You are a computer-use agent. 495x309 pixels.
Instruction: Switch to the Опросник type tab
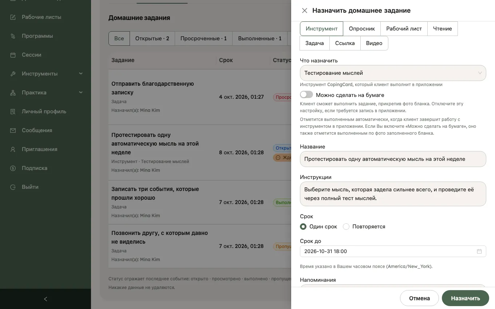[362, 29]
